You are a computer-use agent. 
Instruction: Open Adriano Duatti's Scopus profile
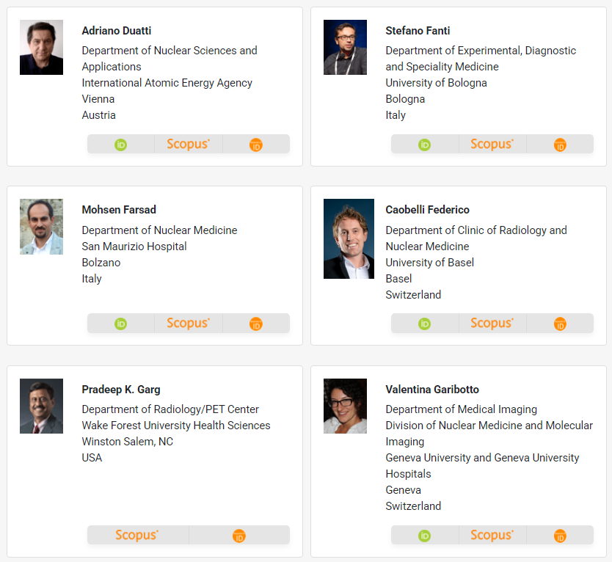tap(189, 144)
